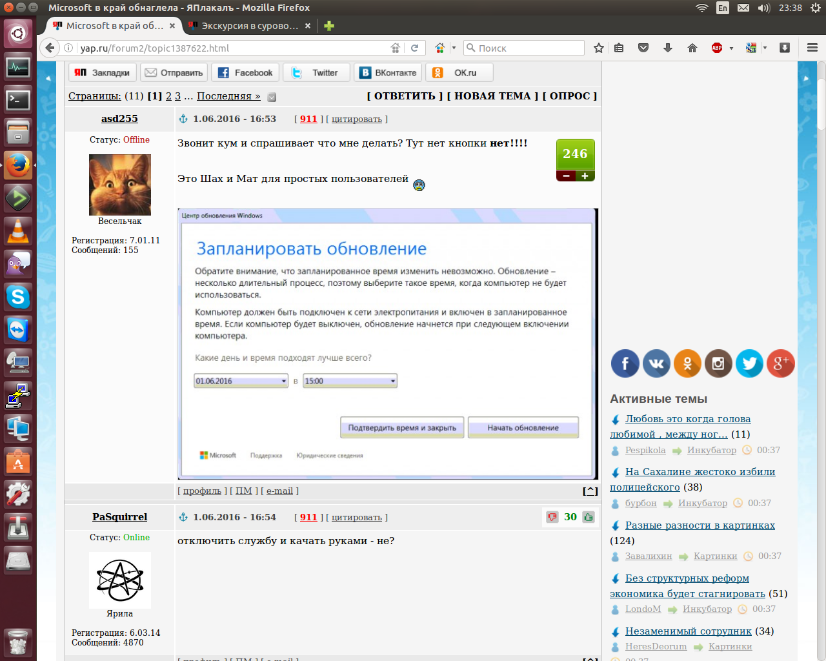Open topic 'Разные разности в картинках'

point(700,525)
